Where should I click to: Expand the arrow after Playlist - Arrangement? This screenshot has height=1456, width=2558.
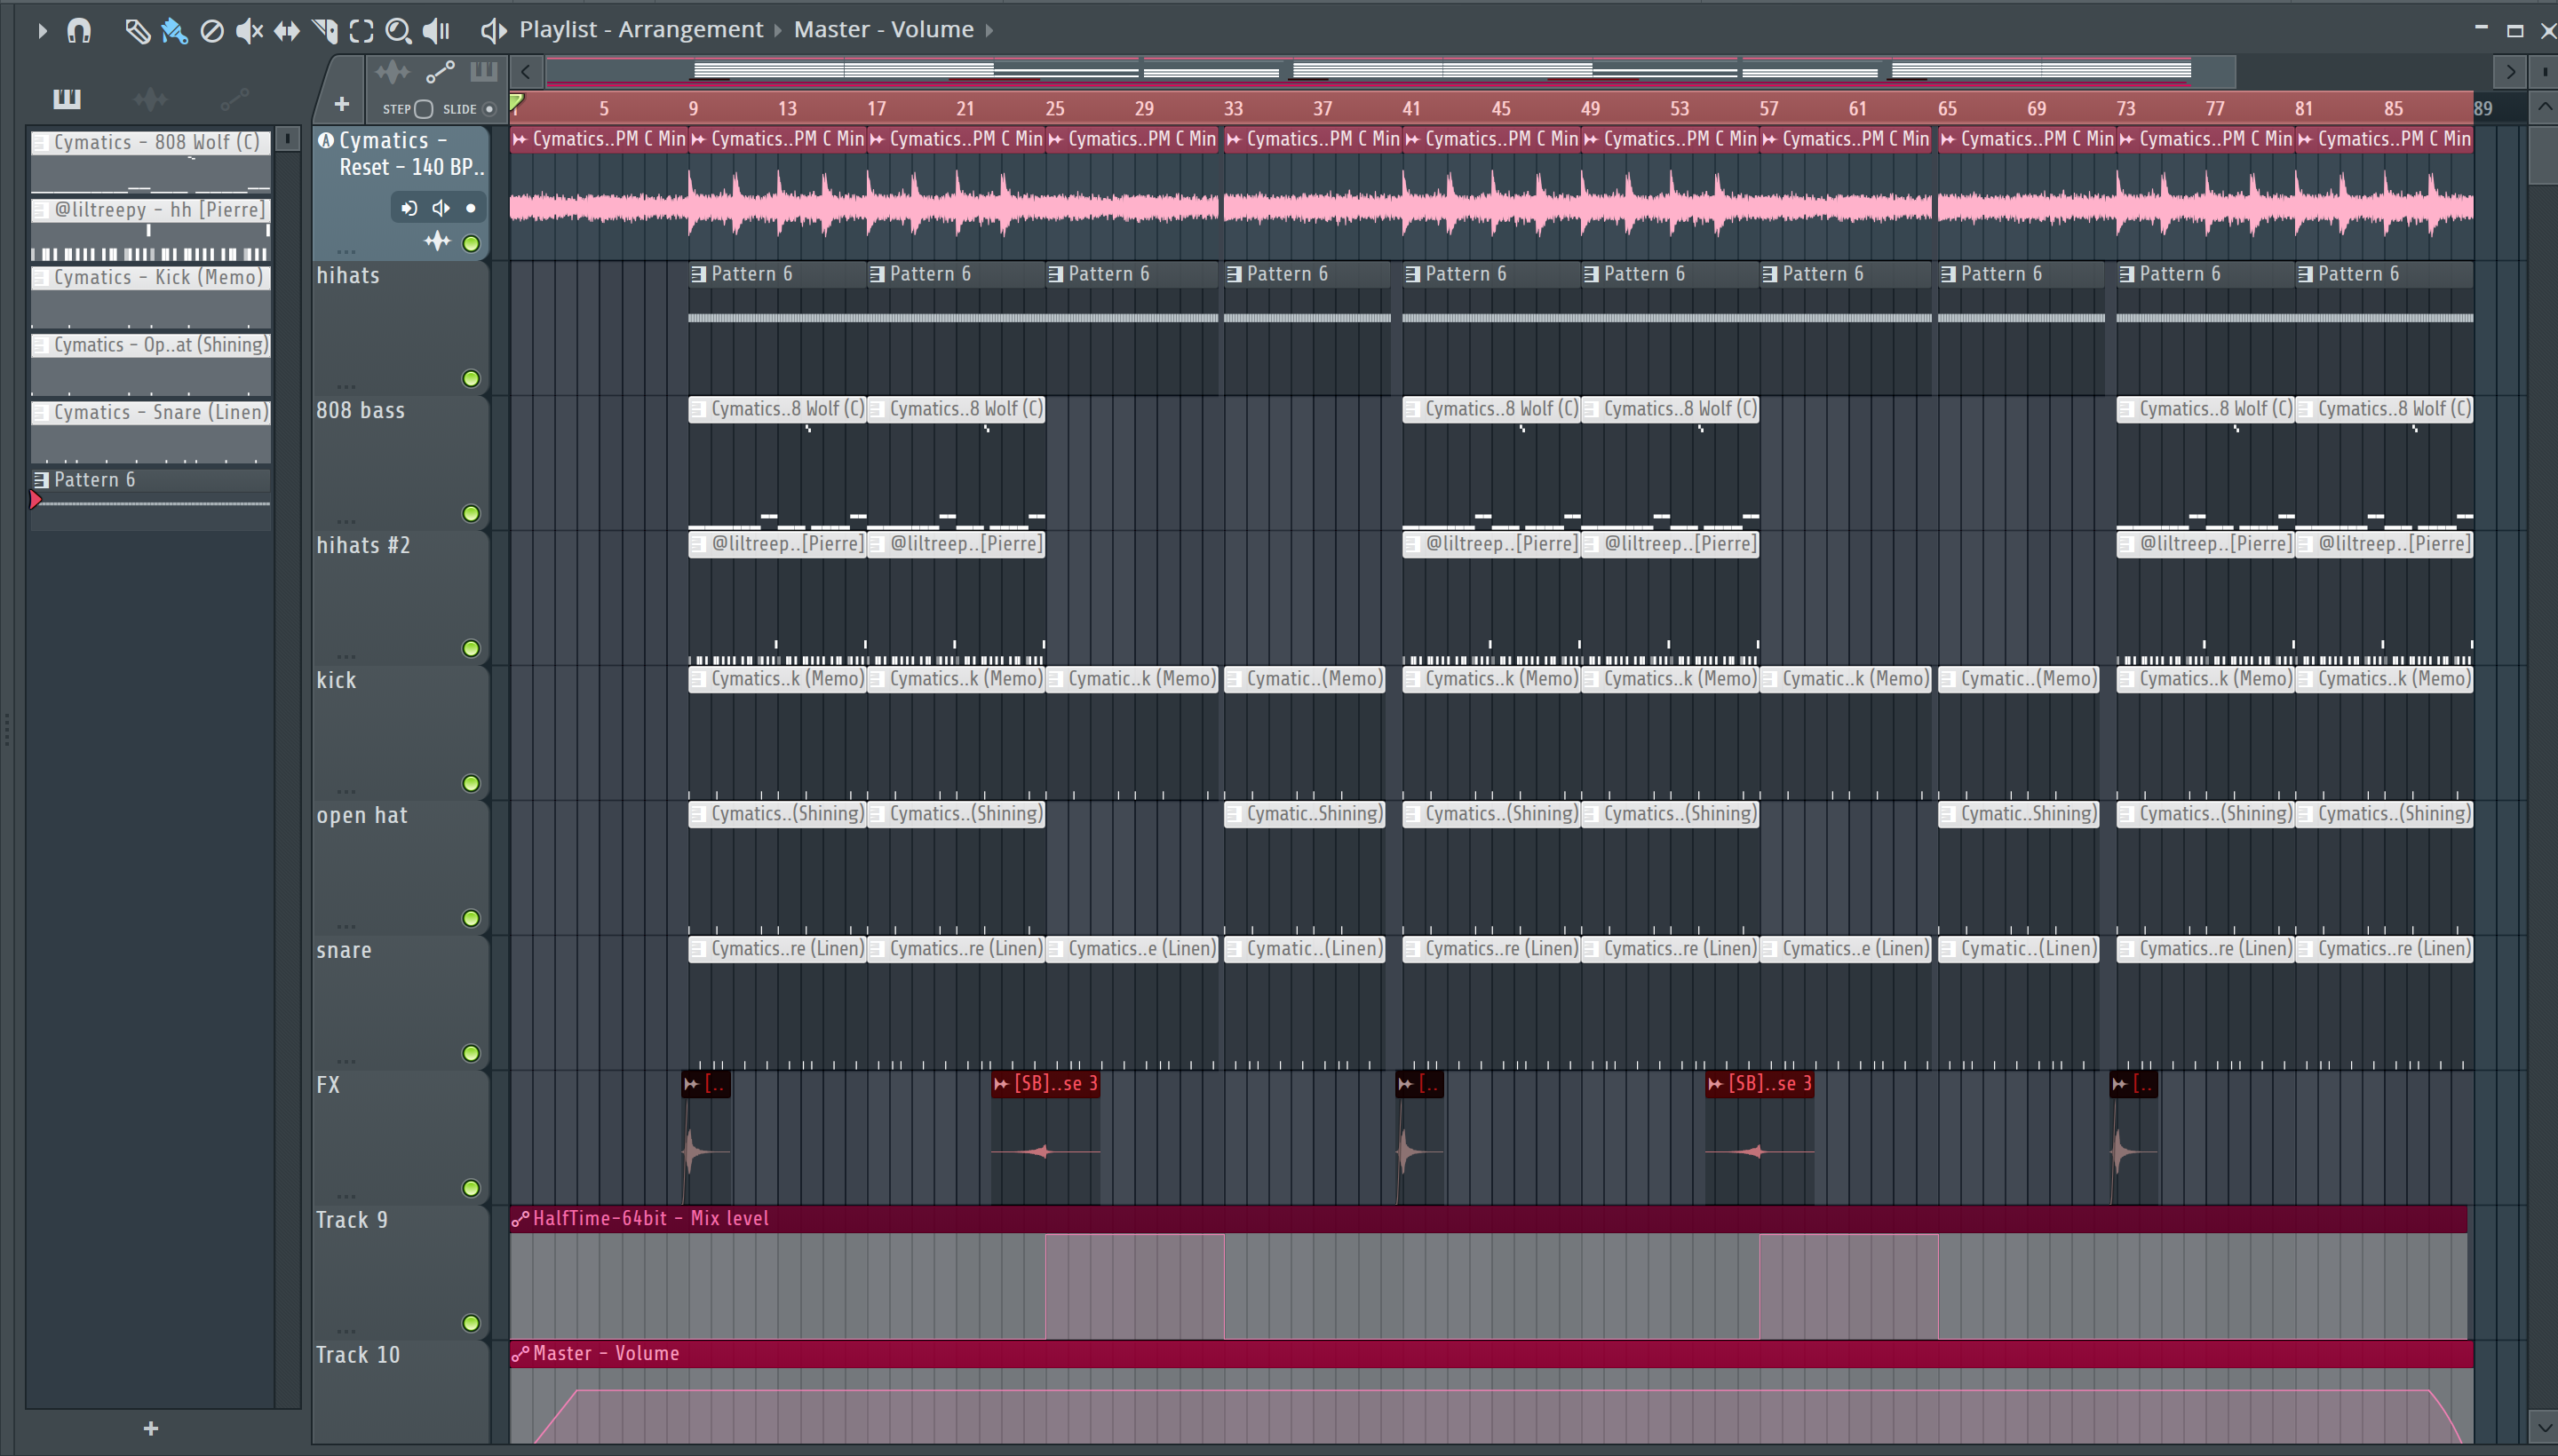pyautogui.click(x=778, y=30)
